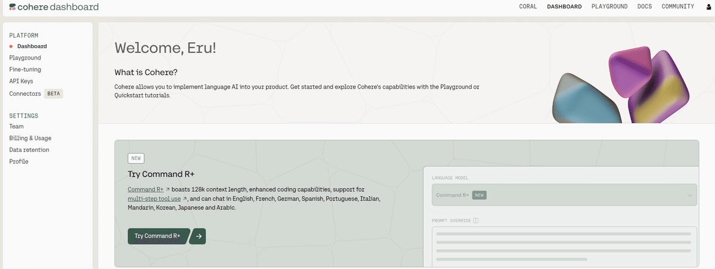This screenshot has width=715, height=269.
Task: Click the Connectors BETA badge
Action: (x=54, y=94)
